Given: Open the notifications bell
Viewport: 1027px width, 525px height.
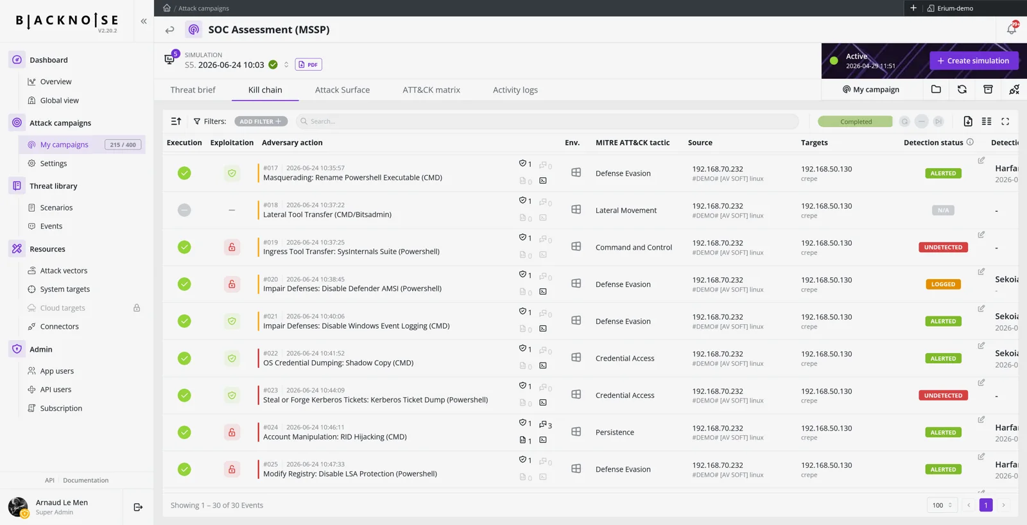Looking at the screenshot, I should tap(1012, 28).
